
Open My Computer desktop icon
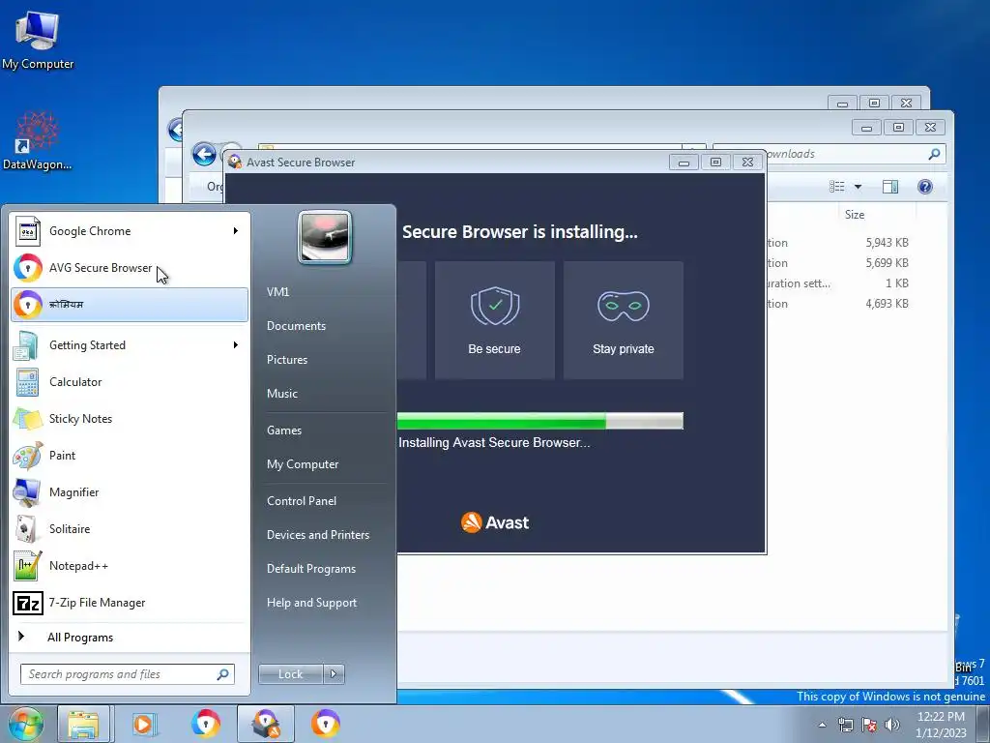pyautogui.click(x=38, y=40)
